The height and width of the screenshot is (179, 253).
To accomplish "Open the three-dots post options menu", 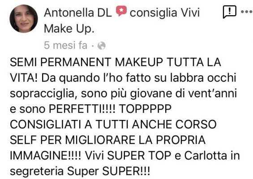I will point(247,12).
